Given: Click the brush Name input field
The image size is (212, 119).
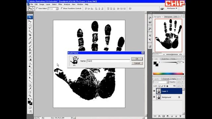Looking at the screenshot, I should [108, 61].
